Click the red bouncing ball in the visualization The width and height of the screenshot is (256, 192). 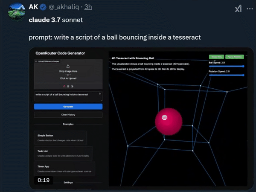tap(169, 122)
